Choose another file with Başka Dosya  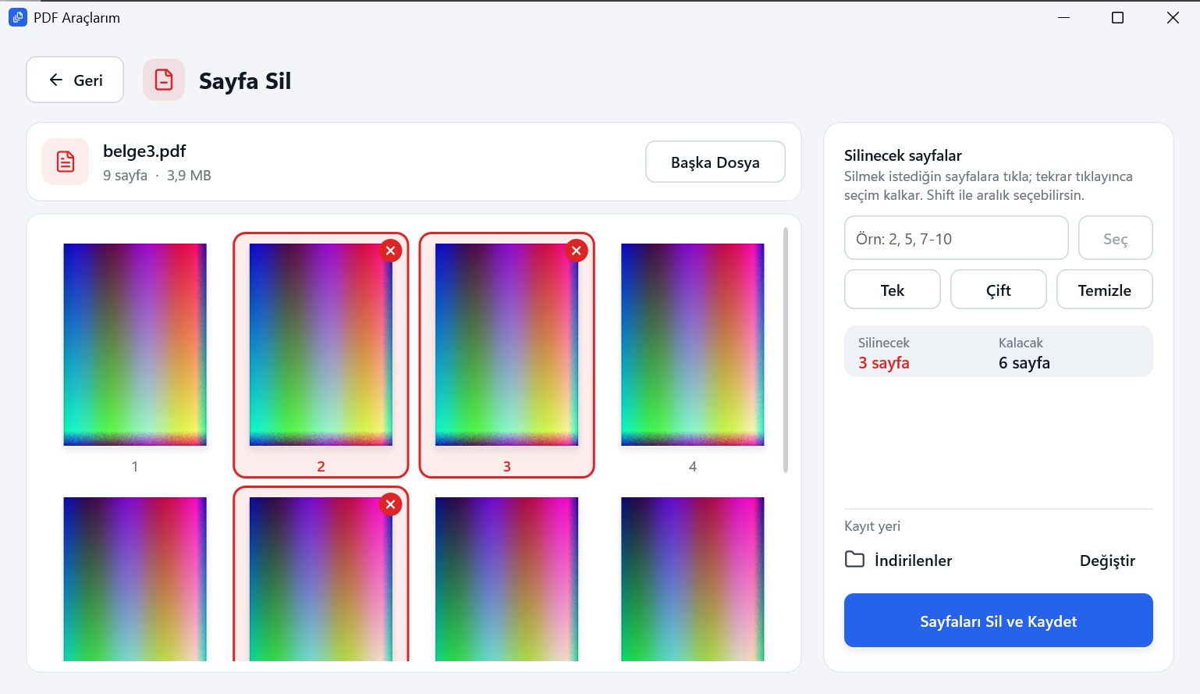pyautogui.click(x=715, y=162)
